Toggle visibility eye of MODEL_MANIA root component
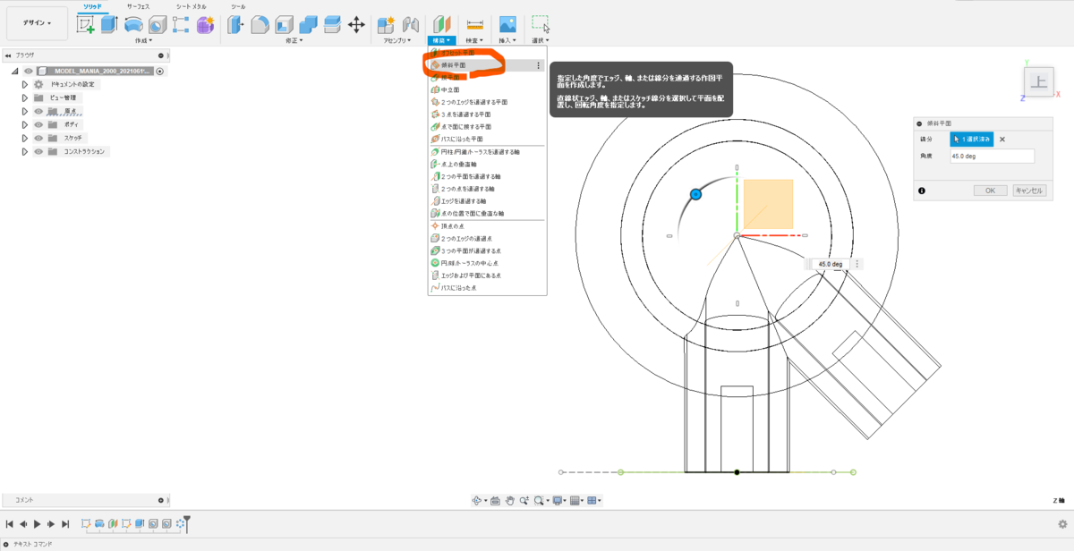 pos(29,71)
